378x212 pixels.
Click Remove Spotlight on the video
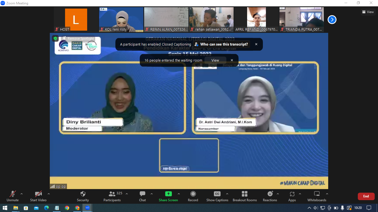point(78,39)
